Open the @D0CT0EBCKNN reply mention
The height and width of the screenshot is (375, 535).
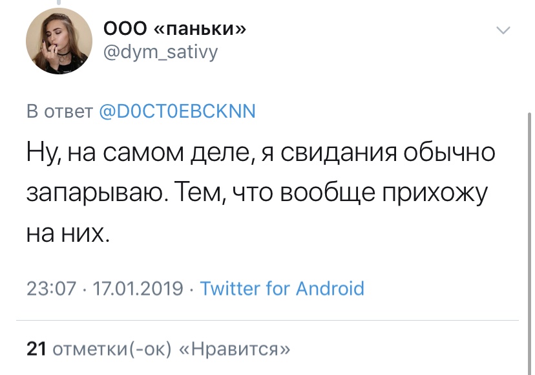(177, 111)
